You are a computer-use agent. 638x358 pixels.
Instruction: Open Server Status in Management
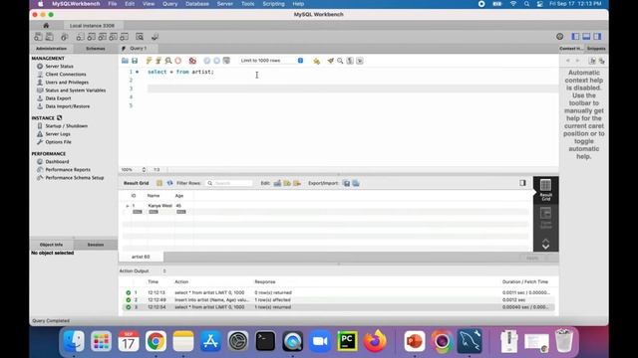coord(59,67)
